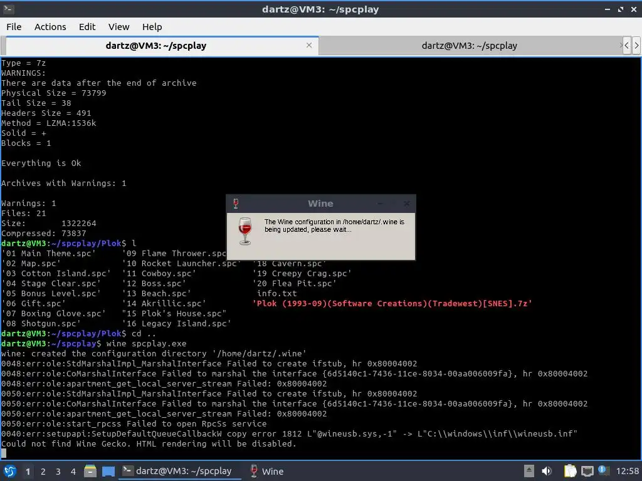The height and width of the screenshot is (481, 642).
Task: Activate the Wine taskbar button
Action: click(267, 471)
